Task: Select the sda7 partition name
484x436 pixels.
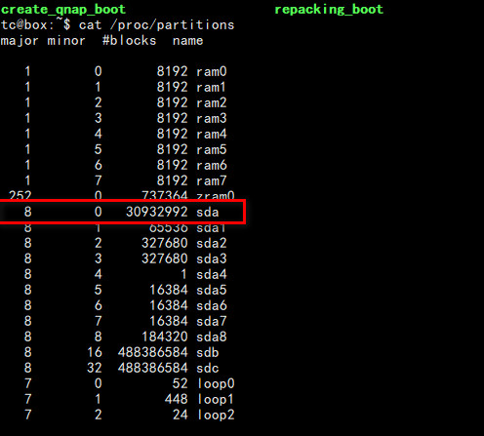Action: 212,321
